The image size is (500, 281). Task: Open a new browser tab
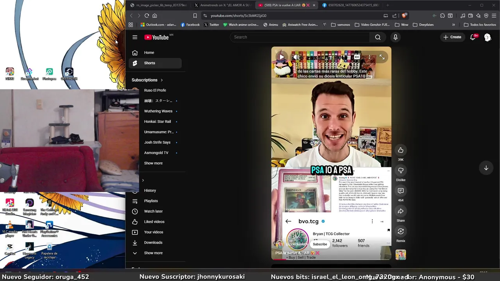point(387,5)
